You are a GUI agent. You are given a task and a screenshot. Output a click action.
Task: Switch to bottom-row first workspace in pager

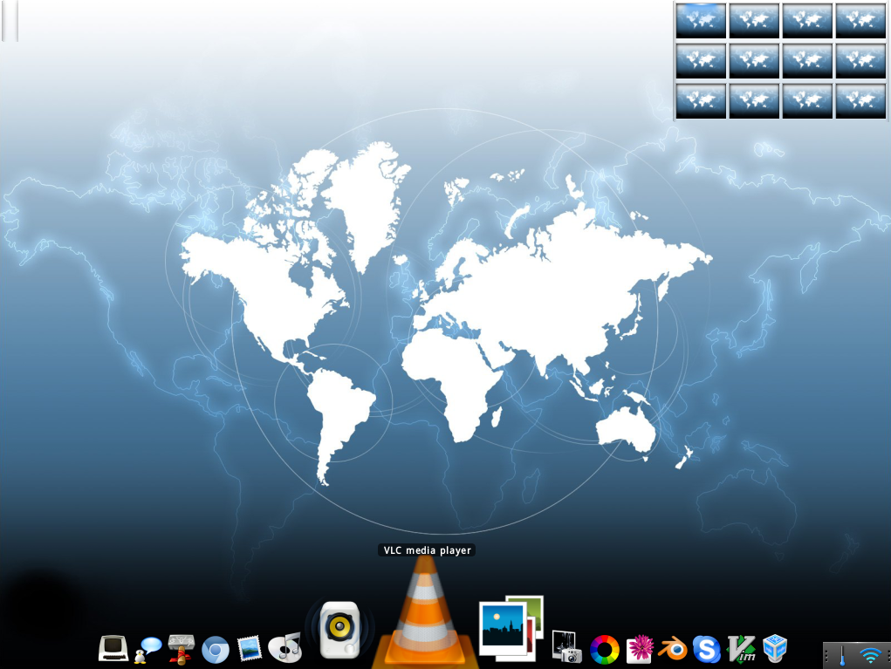coord(701,101)
